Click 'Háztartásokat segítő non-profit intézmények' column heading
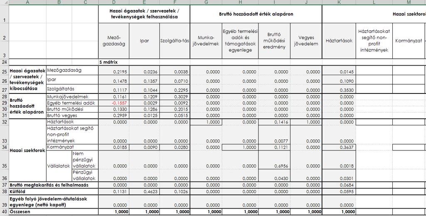The image size is (426, 216). point(374,41)
